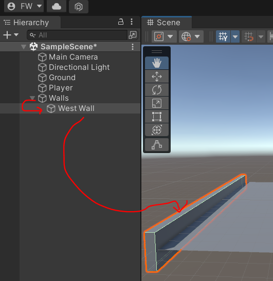
Task: Select the Transform tool
Action: pos(157,130)
